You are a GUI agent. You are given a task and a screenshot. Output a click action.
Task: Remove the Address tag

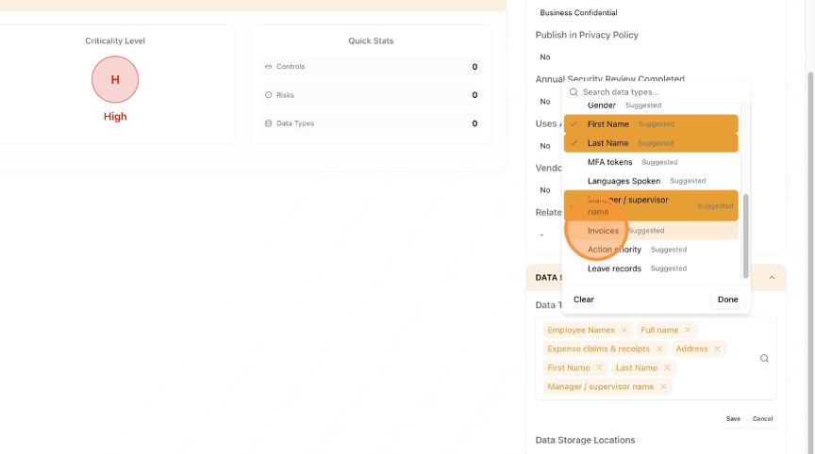[718, 349]
